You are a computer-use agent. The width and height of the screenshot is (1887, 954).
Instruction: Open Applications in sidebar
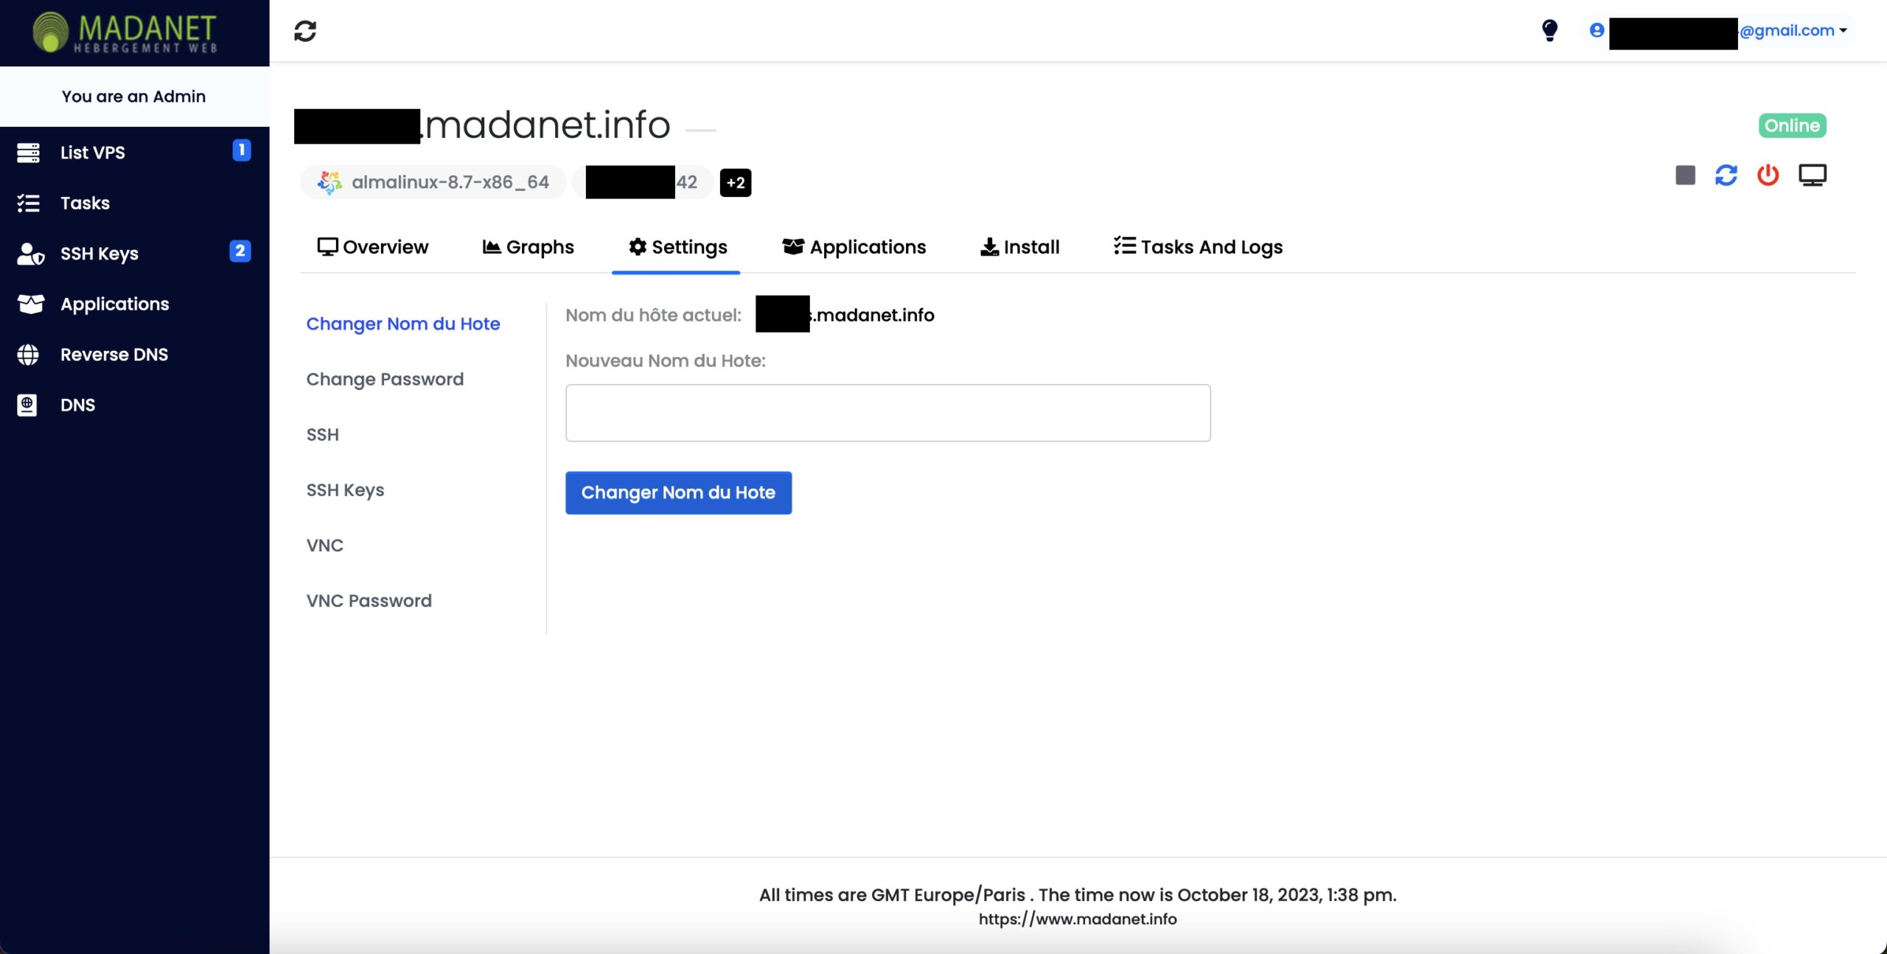point(134,304)
